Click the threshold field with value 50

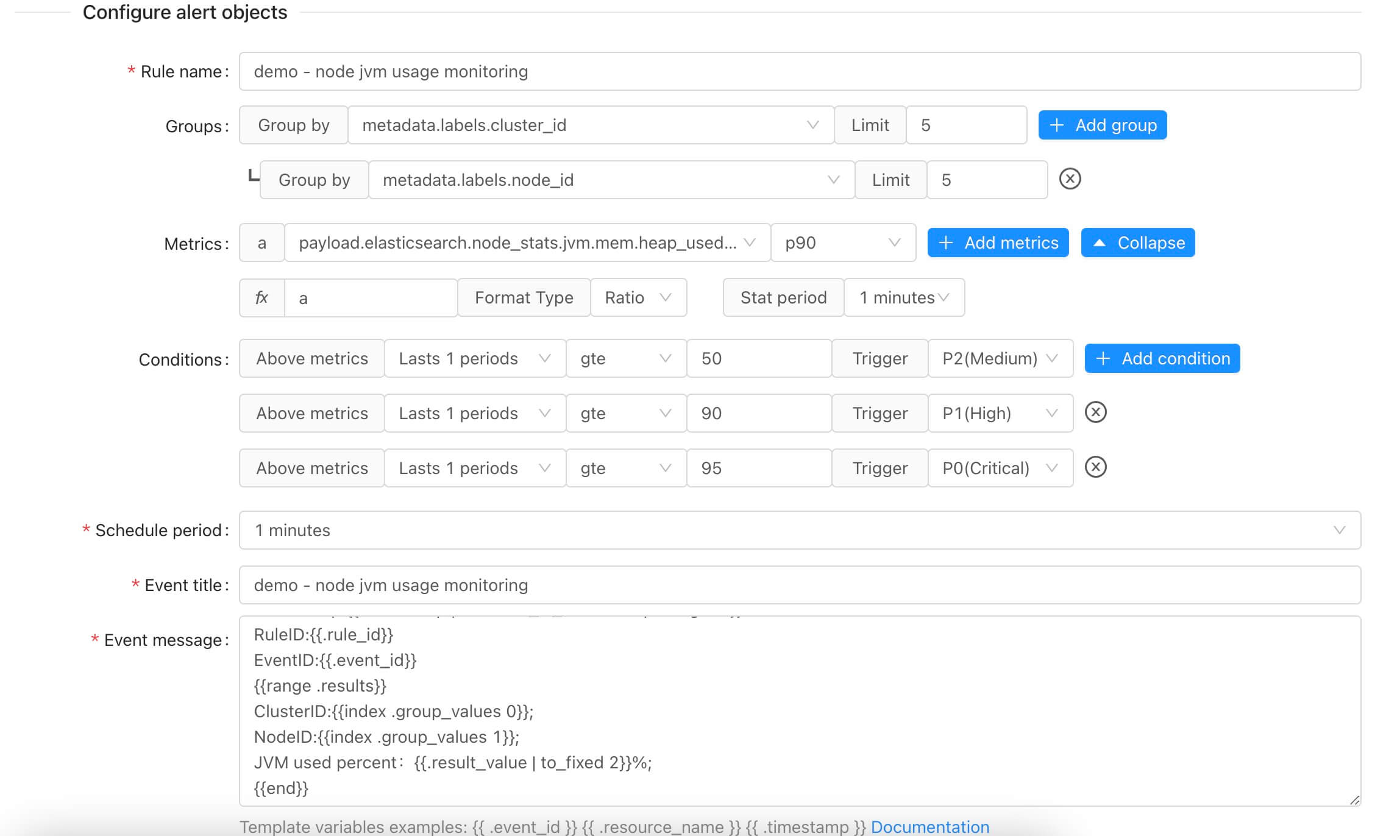click(x=758, y=359)
